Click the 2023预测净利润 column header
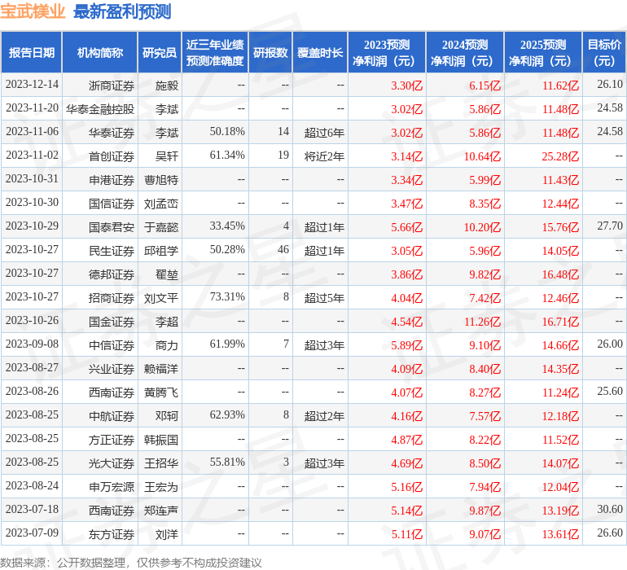This screenshot has width=627, height=570. click(387, 52)
